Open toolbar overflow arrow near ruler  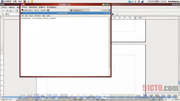pyautogui.click(x=117, y=14)
